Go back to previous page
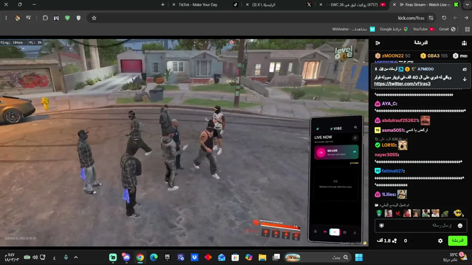This screenshot has height=265, width=472. point(466,18)
